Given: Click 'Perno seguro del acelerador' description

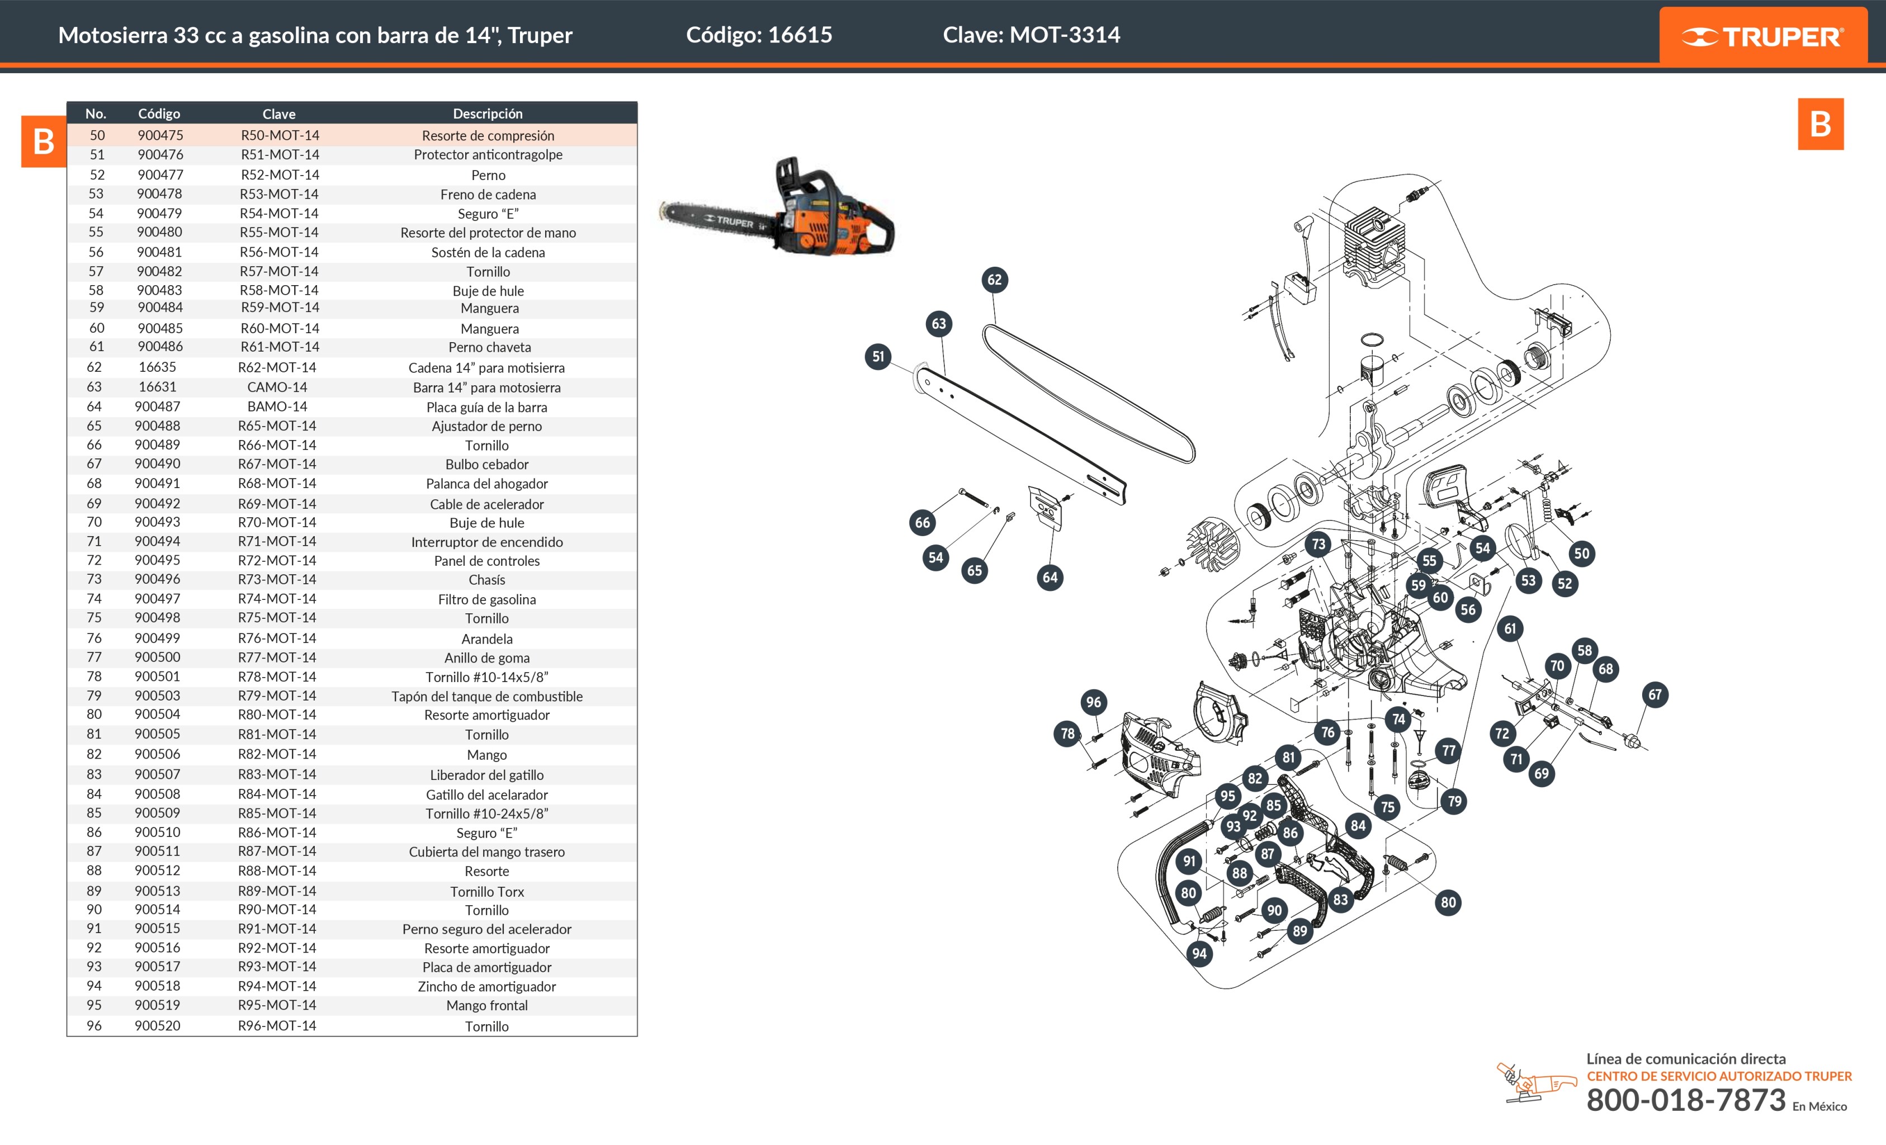Looking at the screenshot, I should pos(487,929).
